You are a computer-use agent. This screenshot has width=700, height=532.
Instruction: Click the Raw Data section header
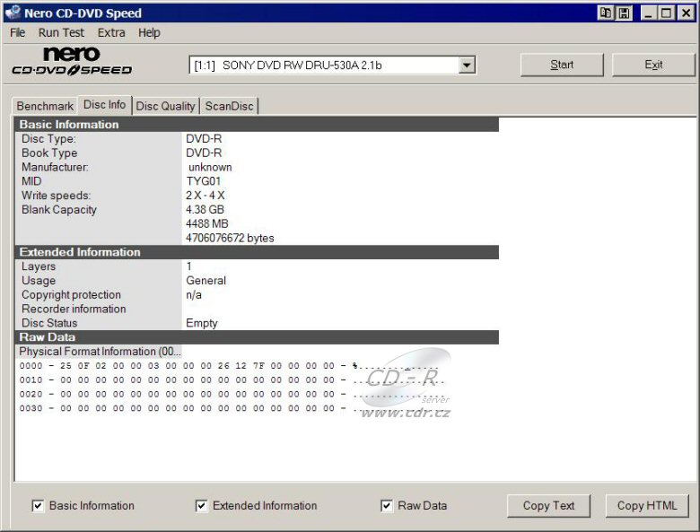point(257,337)
